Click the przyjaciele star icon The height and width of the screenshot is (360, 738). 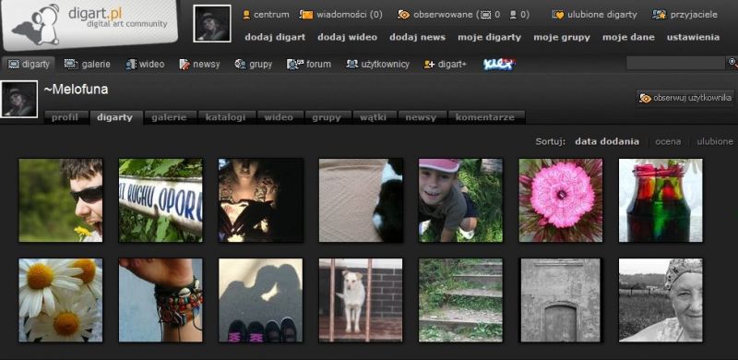pos(659,15)
